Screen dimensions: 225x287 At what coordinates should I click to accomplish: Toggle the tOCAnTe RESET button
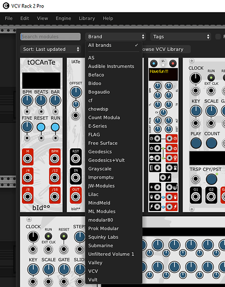click(x=41, y=127)
